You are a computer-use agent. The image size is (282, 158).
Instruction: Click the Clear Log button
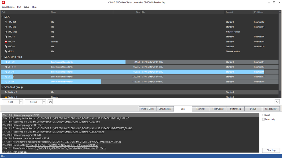(271, 150)
